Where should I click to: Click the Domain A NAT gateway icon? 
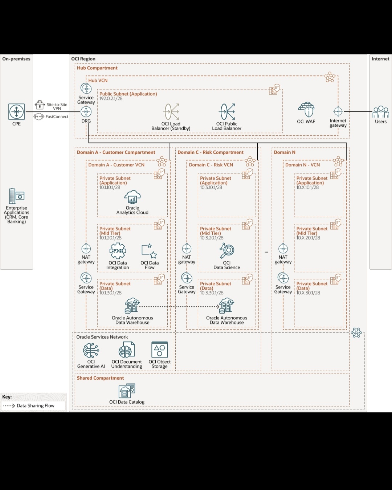pos(86,249)
